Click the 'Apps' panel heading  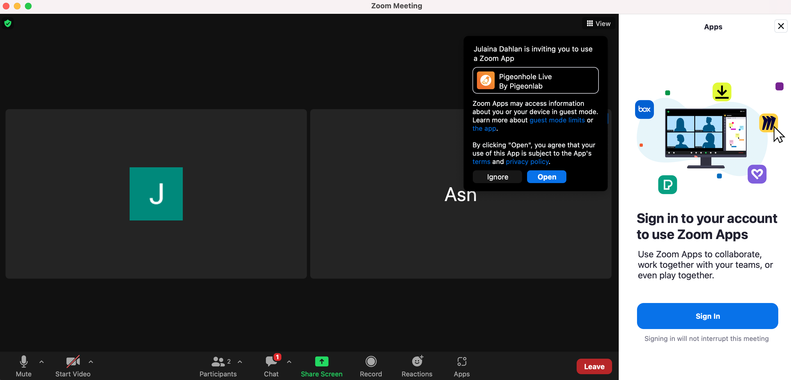(713, 27)
